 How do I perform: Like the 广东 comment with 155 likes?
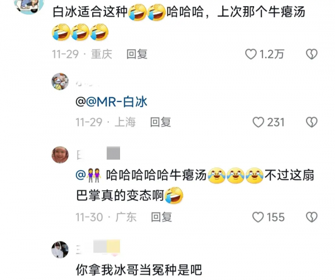258,218
